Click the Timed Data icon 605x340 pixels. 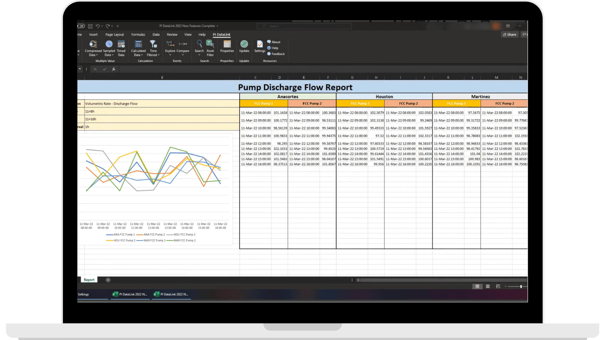pyautogui.click(x=121, y=47)
